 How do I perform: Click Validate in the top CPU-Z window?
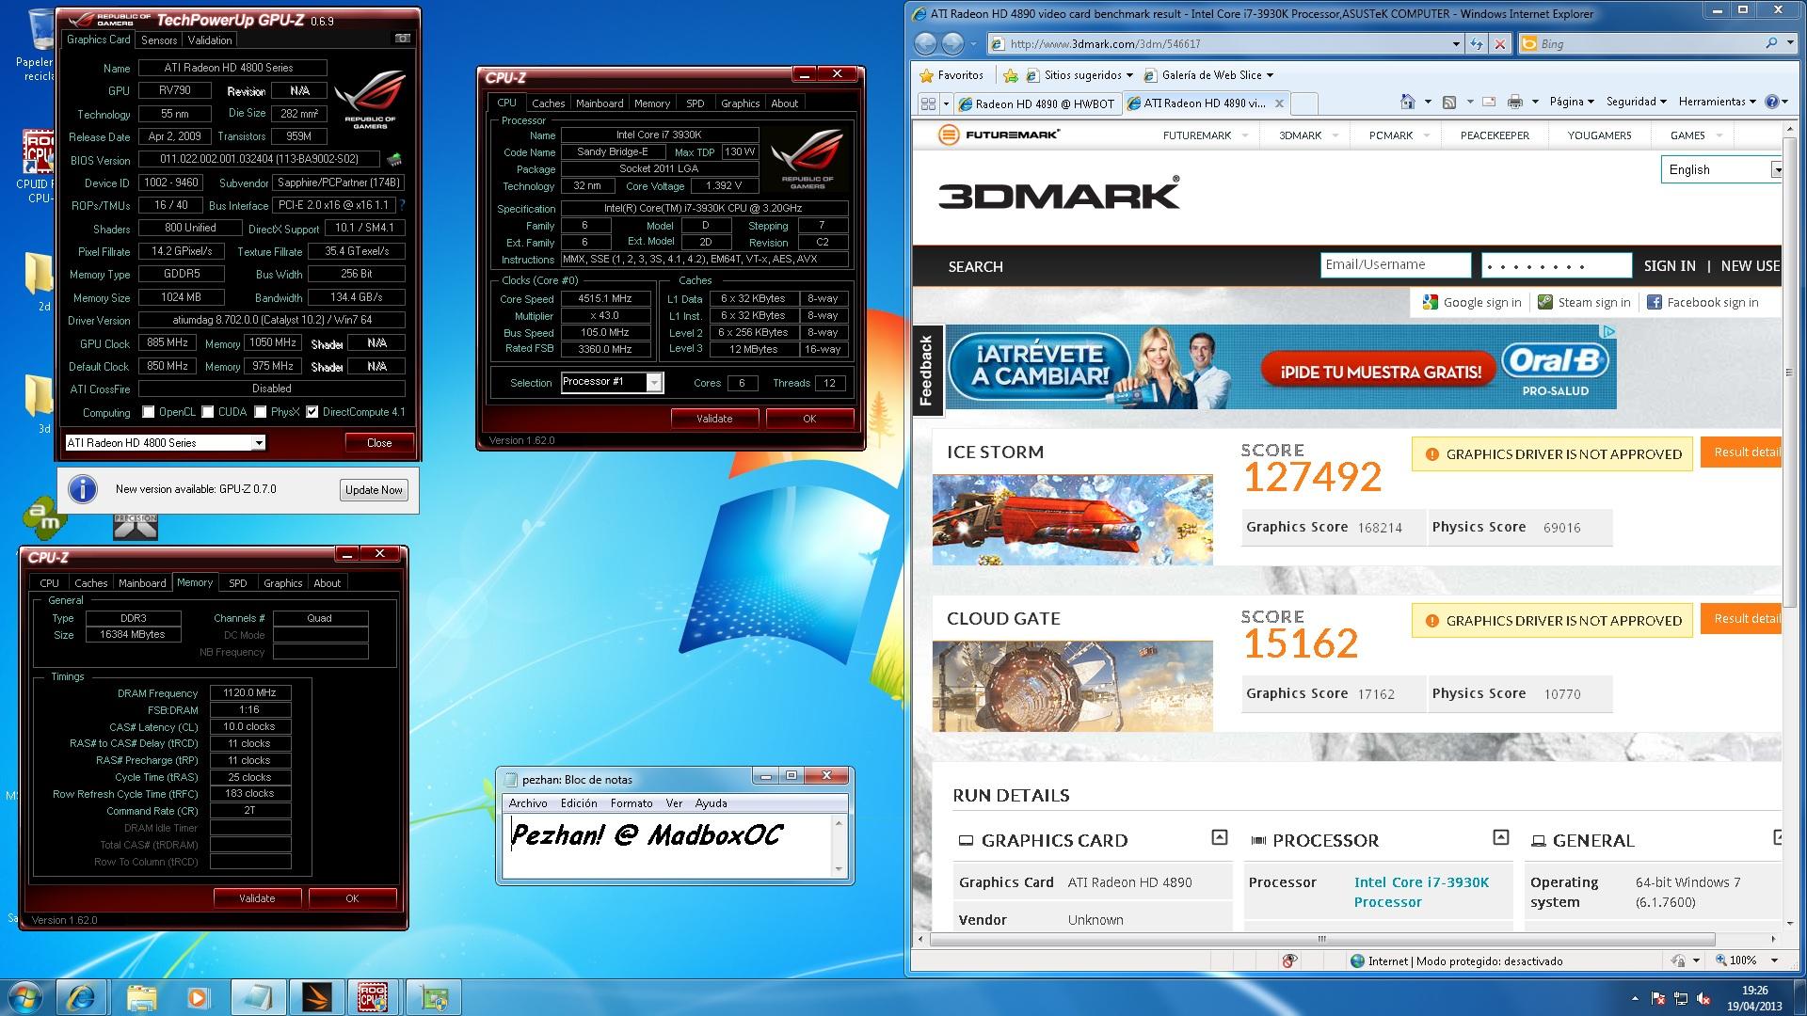coord(714,419)
